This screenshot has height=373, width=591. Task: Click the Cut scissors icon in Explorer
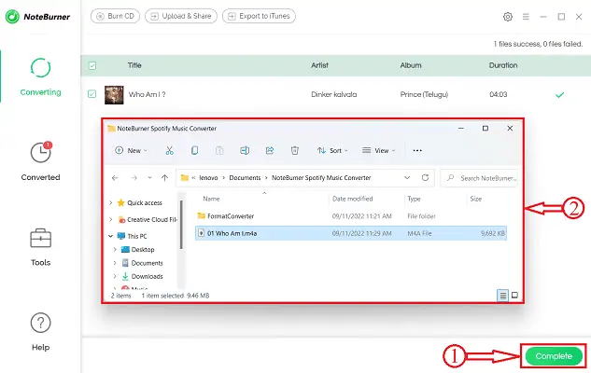170,150
